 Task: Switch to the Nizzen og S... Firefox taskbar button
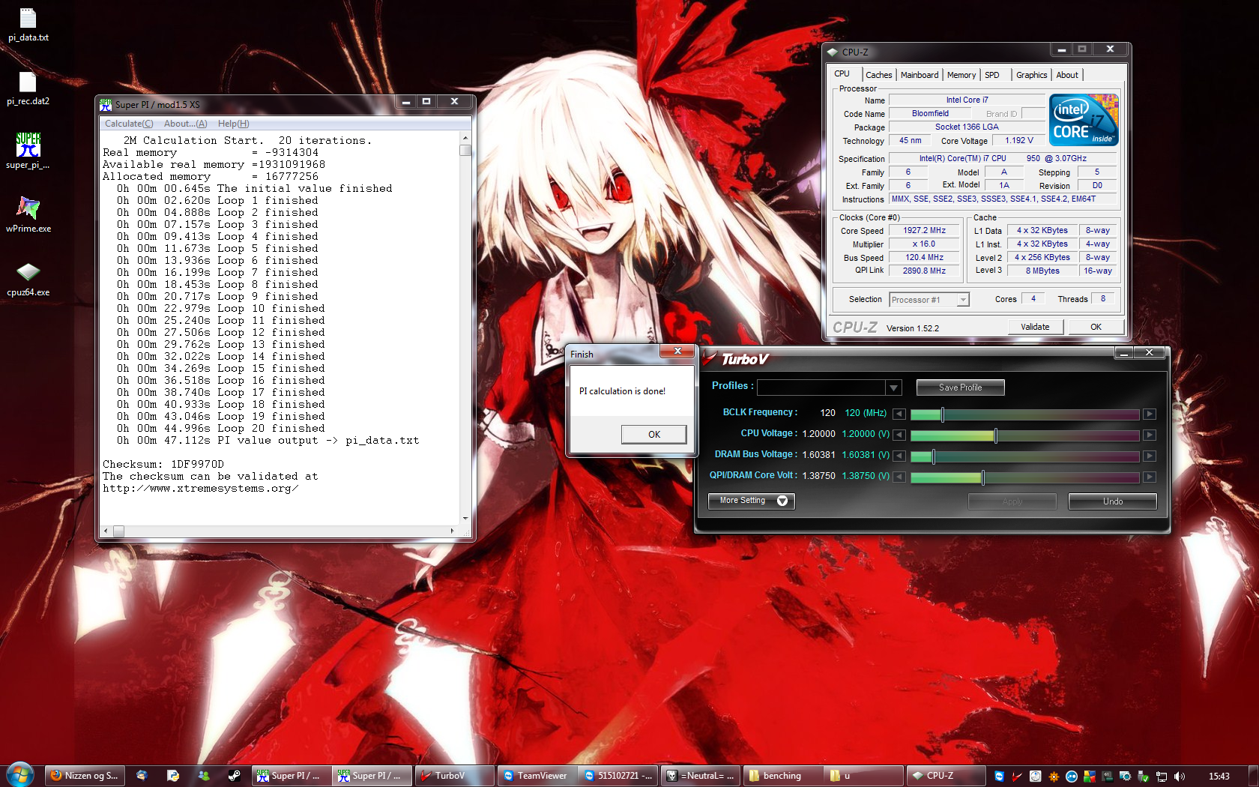pyautogui.click(x=85, y=776)
